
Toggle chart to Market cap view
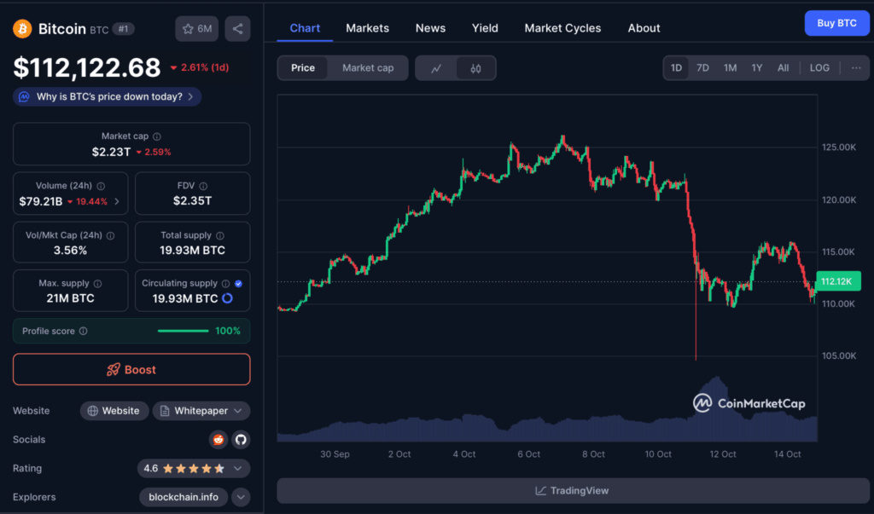pos(368,68)
